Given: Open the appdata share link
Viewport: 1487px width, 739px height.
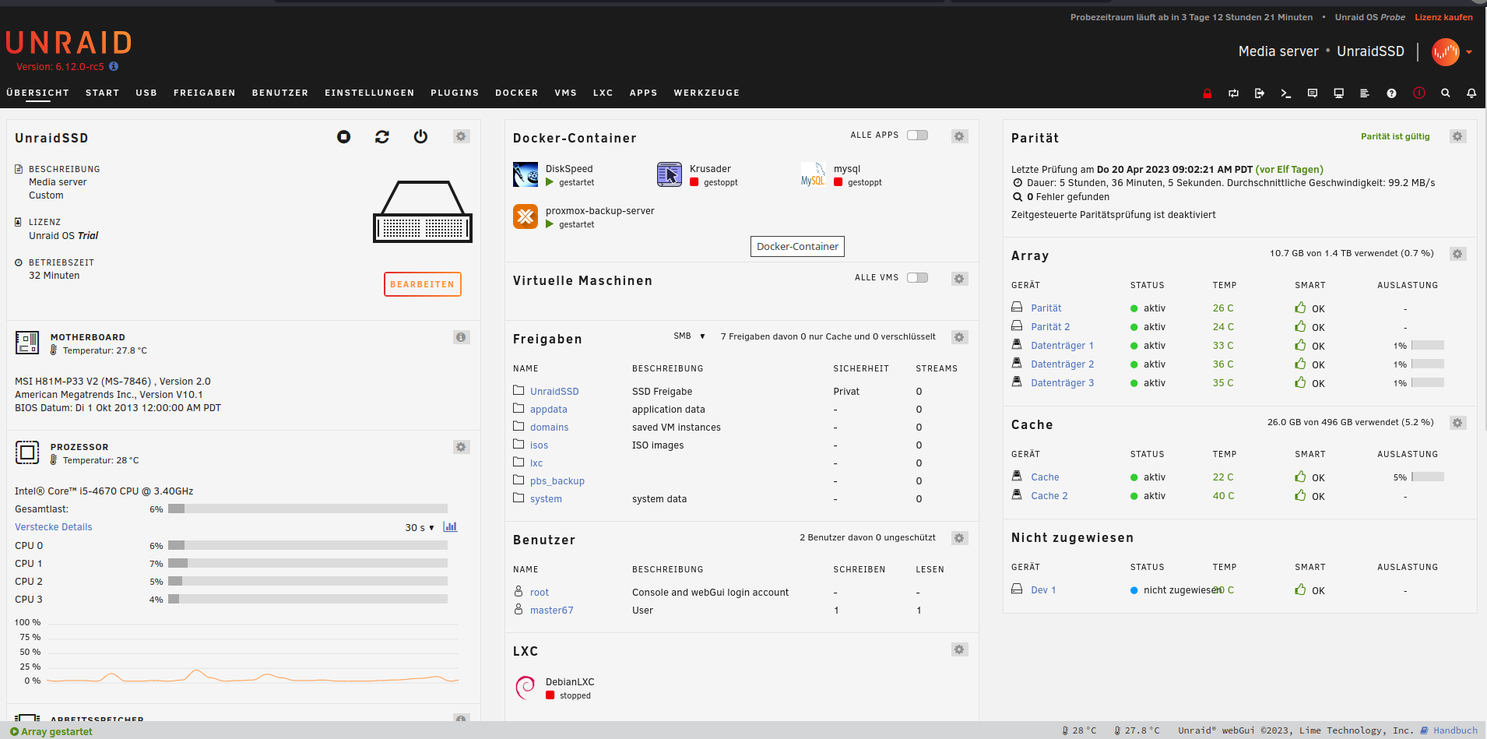Looking at the screenshot, I should coord(549,410).
